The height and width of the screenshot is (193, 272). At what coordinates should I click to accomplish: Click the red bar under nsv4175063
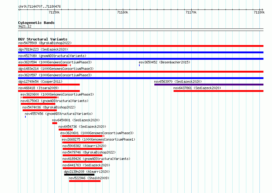coord(38,104)
